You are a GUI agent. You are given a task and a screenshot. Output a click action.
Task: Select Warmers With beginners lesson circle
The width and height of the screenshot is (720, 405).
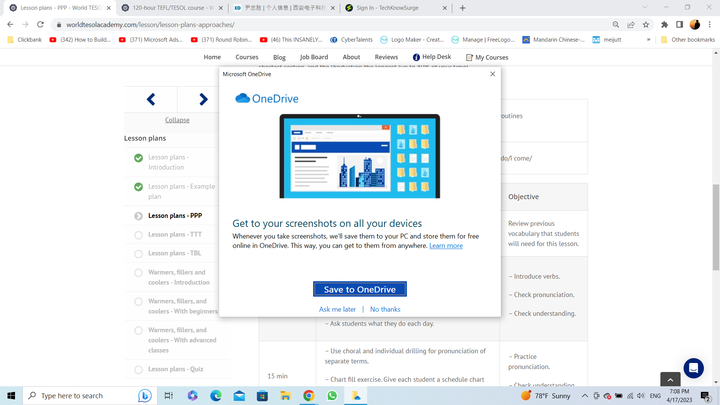click(x=138, y=301)
